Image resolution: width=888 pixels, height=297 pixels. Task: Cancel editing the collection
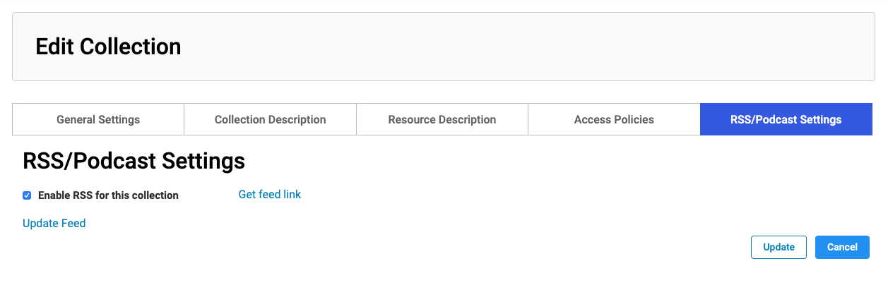click(842, 247)
